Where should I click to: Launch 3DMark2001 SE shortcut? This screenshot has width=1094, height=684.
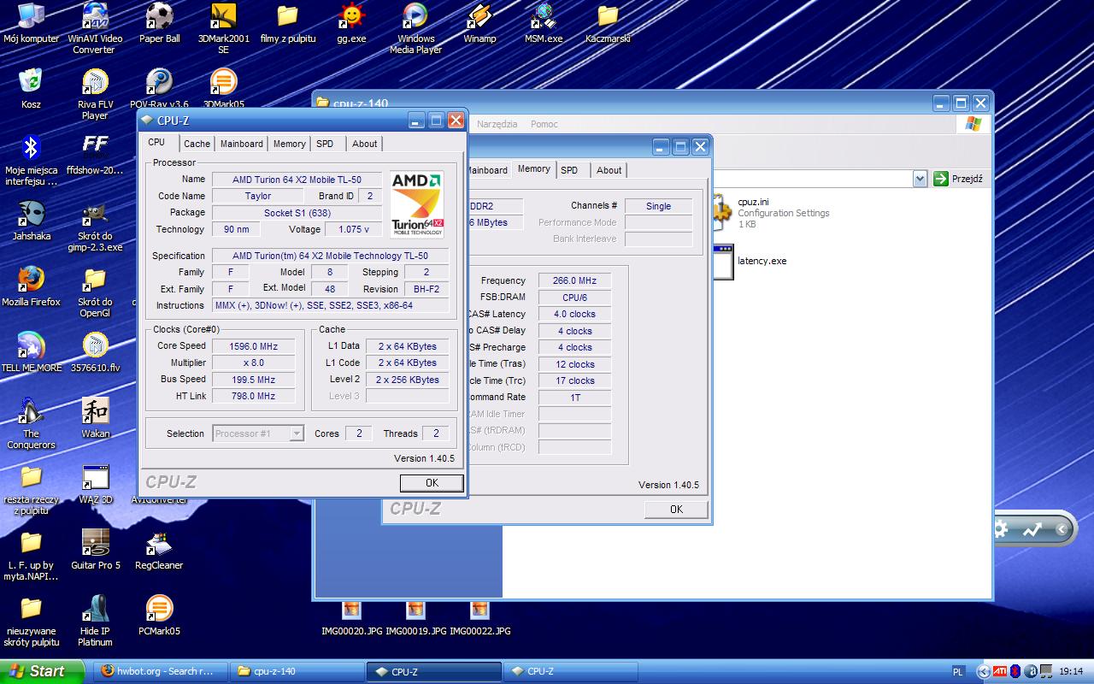coord(223,28)
